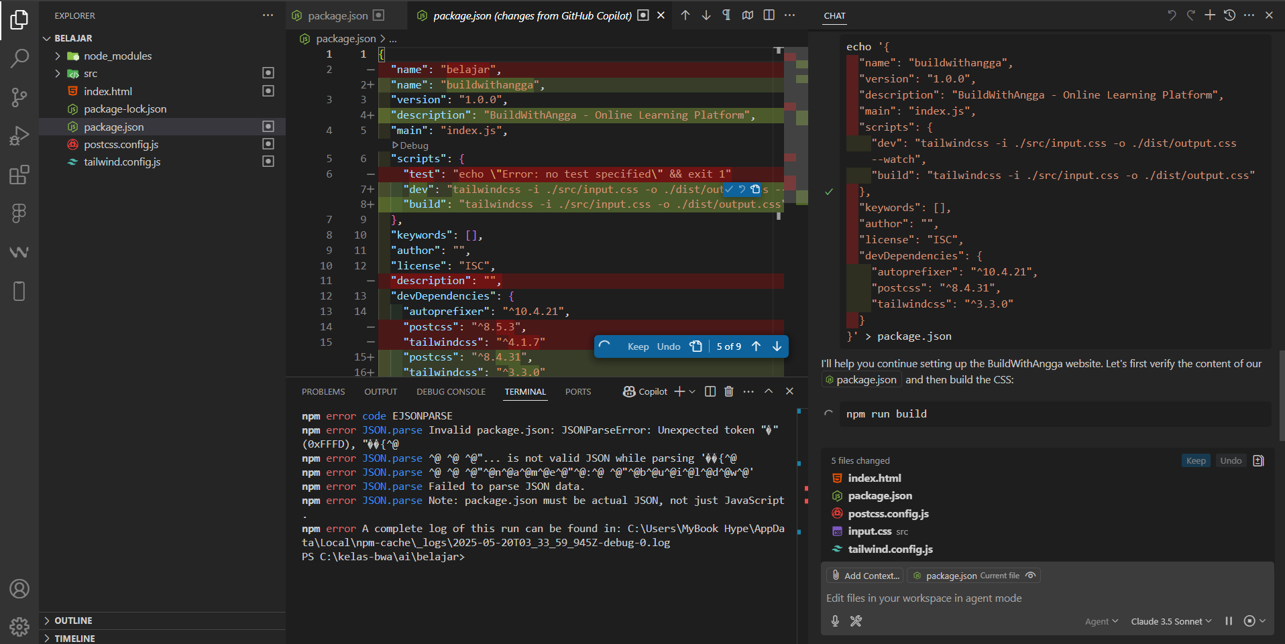The image size is (1285, 644).
Task: Open the Manage gear icon
Action: click(x=19, y=627)
